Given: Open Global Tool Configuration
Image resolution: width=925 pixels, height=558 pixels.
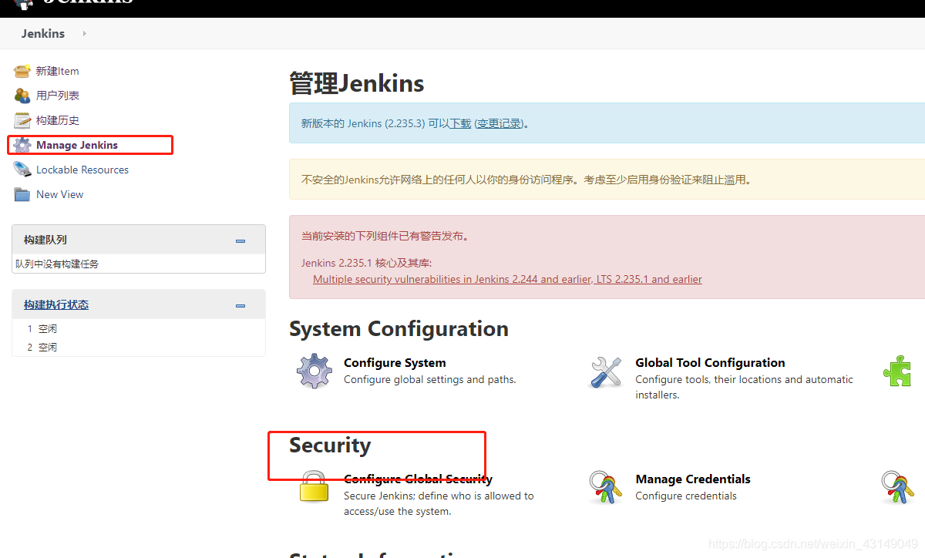Looking at the screenshot, I should [710, 362].
